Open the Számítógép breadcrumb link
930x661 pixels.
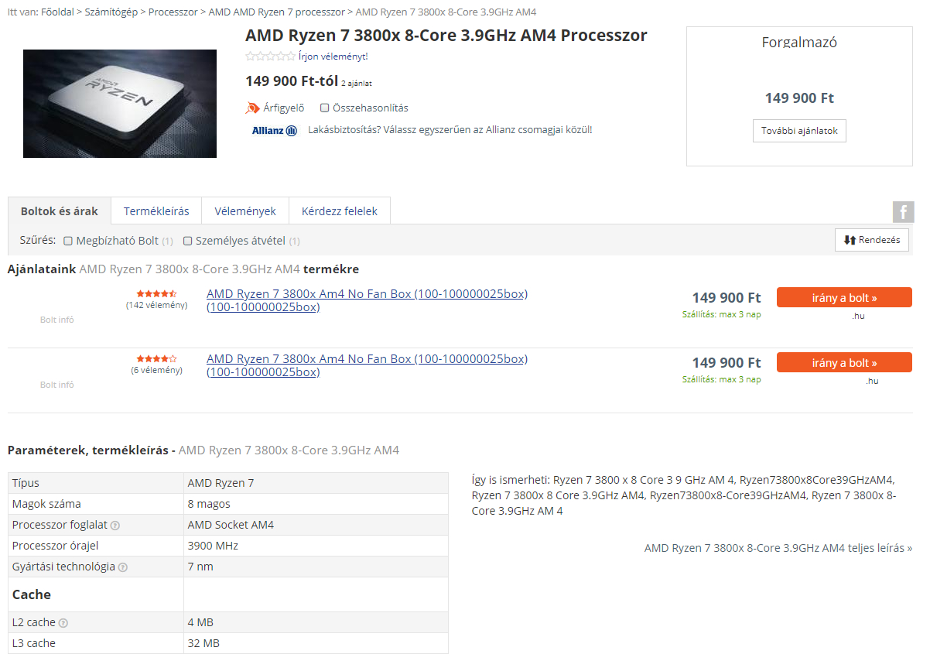(111, 12)
